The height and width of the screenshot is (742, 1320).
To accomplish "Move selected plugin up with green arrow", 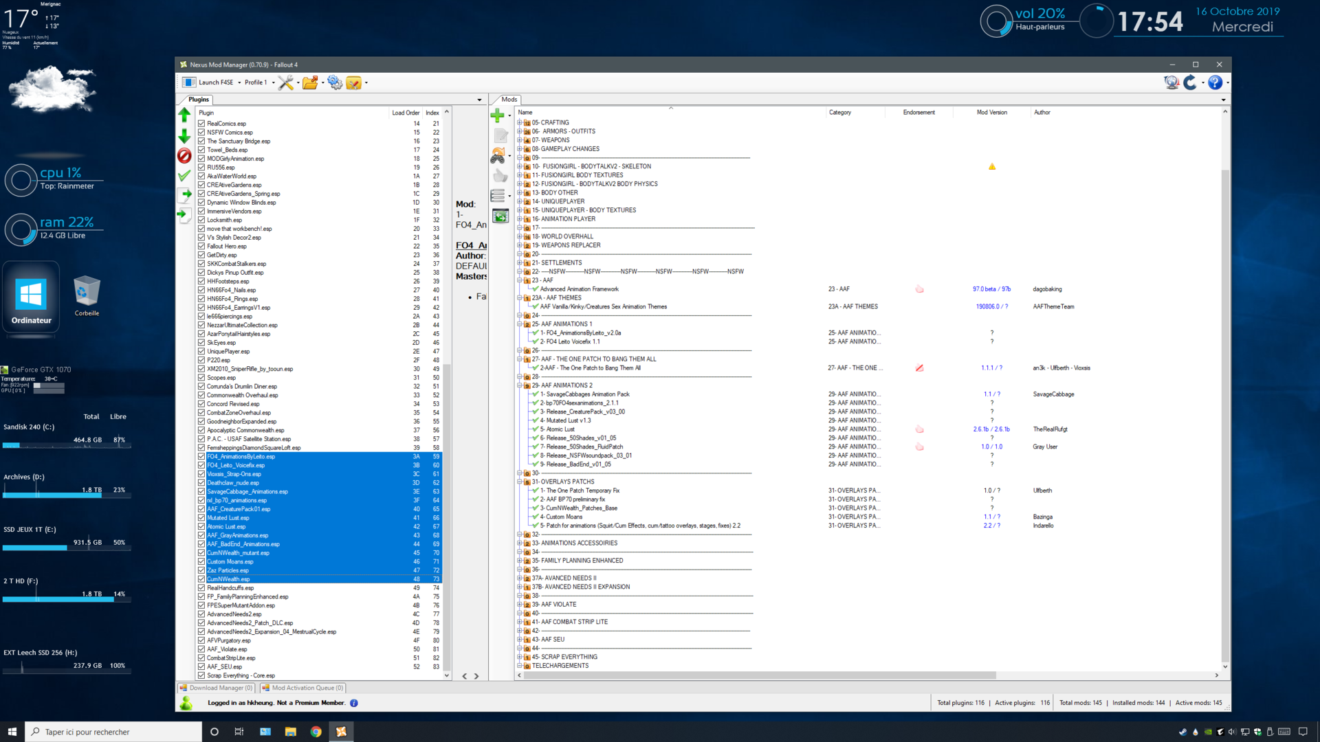I will 184,115.
